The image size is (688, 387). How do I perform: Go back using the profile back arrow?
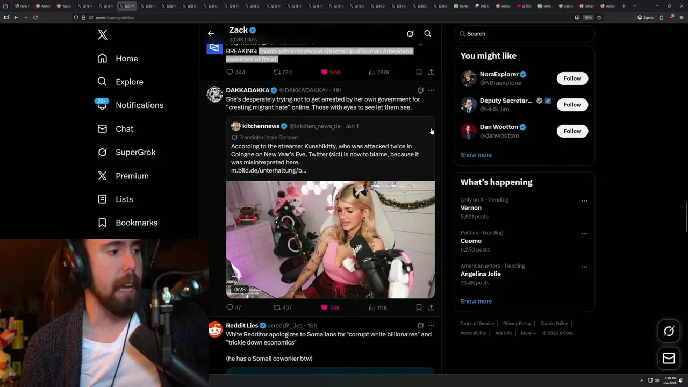(211, 33)
